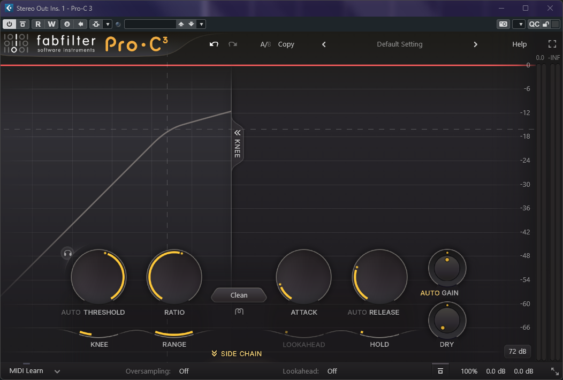Click Help in the Pro-C 3 header
This screenshot has height=380, width=563.
coord(519,44)
